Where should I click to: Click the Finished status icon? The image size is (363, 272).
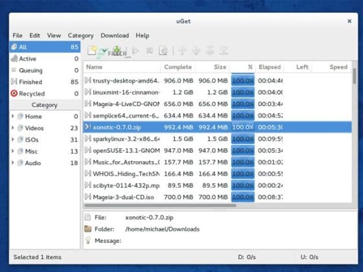[x=14, y=82]
